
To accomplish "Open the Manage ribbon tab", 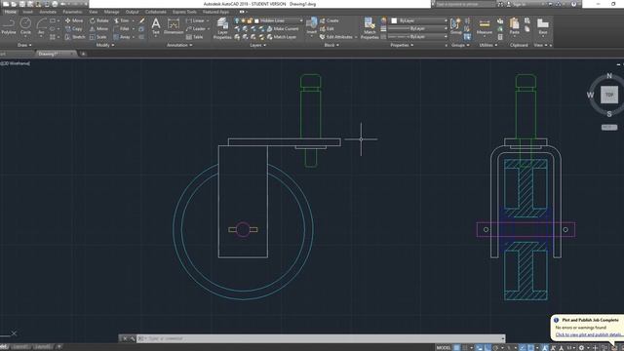I will tap(111, 12).
